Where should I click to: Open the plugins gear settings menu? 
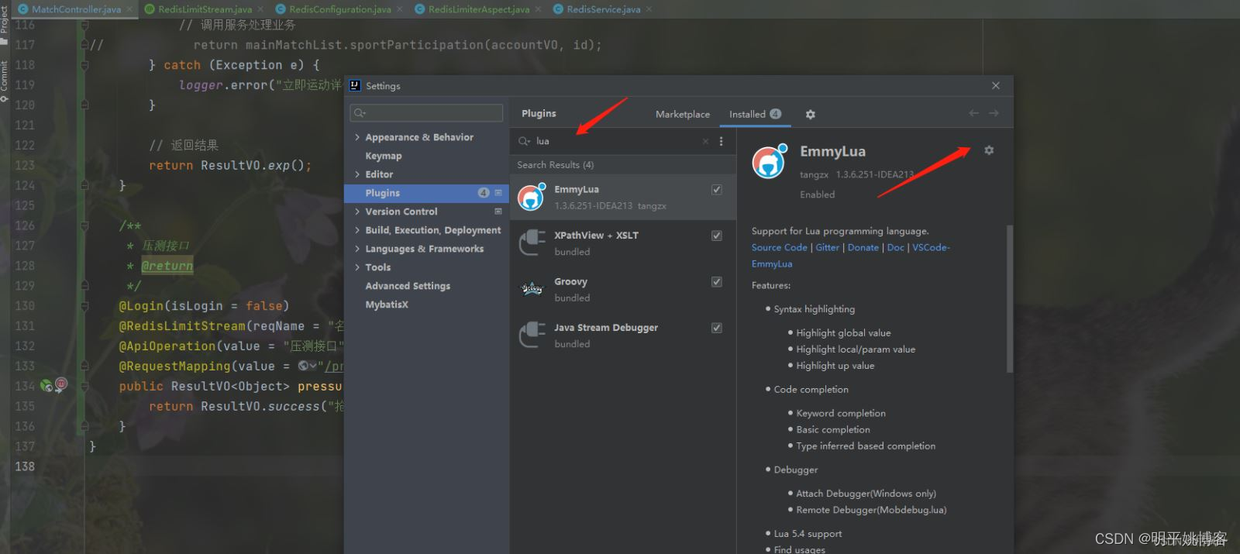click(x=810, y=114)
